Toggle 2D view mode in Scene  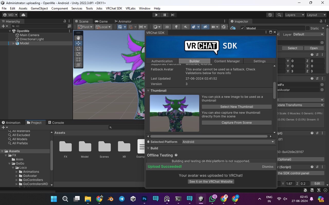coord(167,27)
